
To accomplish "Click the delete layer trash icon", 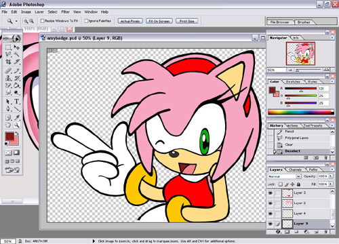I will (x=325, y=232).
